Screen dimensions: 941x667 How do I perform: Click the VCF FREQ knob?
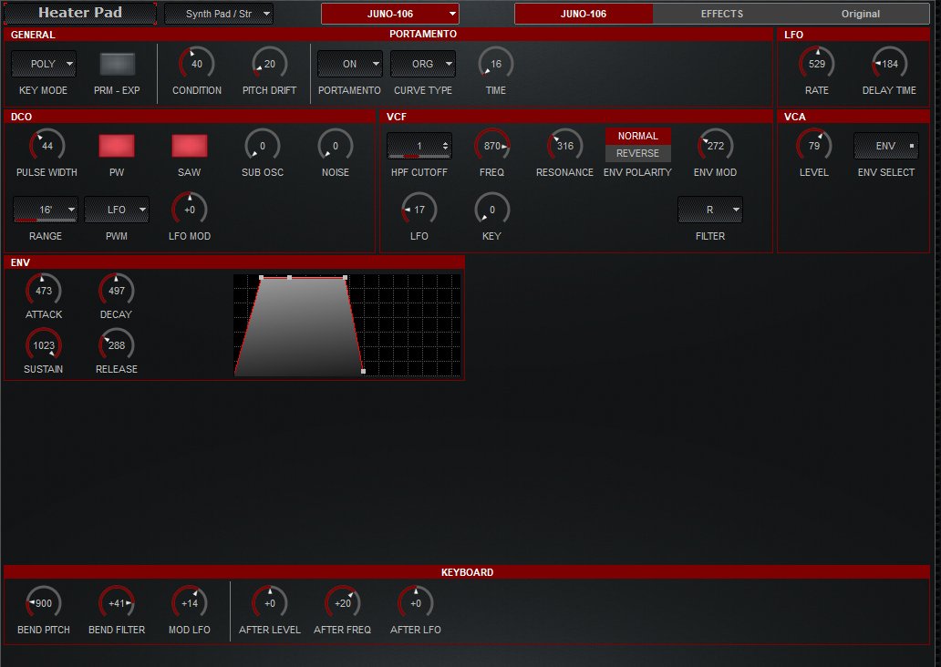point(492,146)
